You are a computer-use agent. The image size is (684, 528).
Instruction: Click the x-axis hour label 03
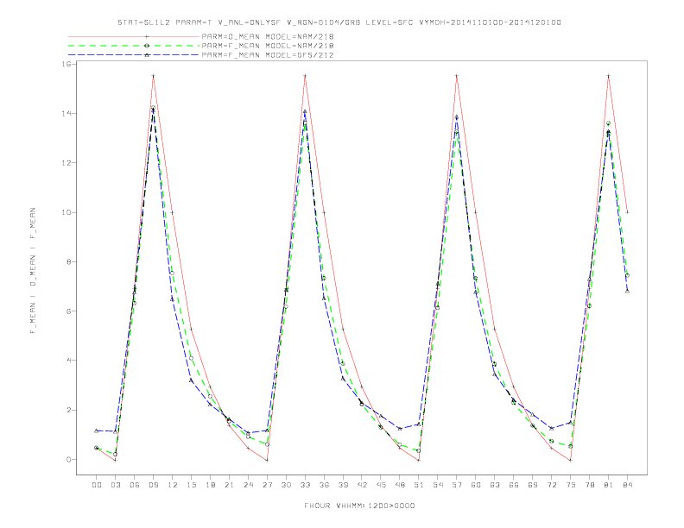click(x=115, y=485)
